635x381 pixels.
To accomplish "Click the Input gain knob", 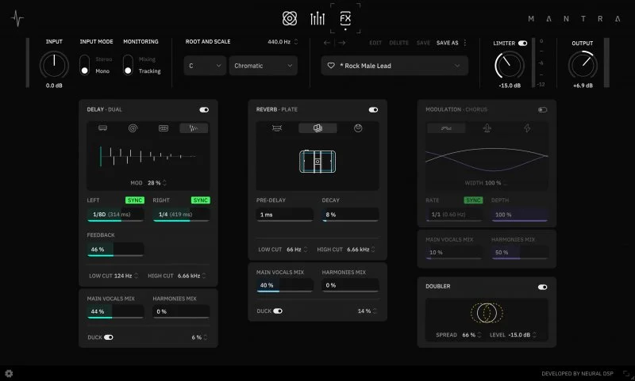I will point(54,65).
